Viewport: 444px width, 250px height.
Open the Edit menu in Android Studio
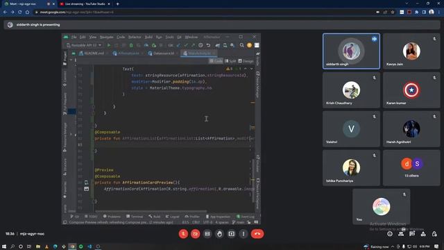coord(83,37)
